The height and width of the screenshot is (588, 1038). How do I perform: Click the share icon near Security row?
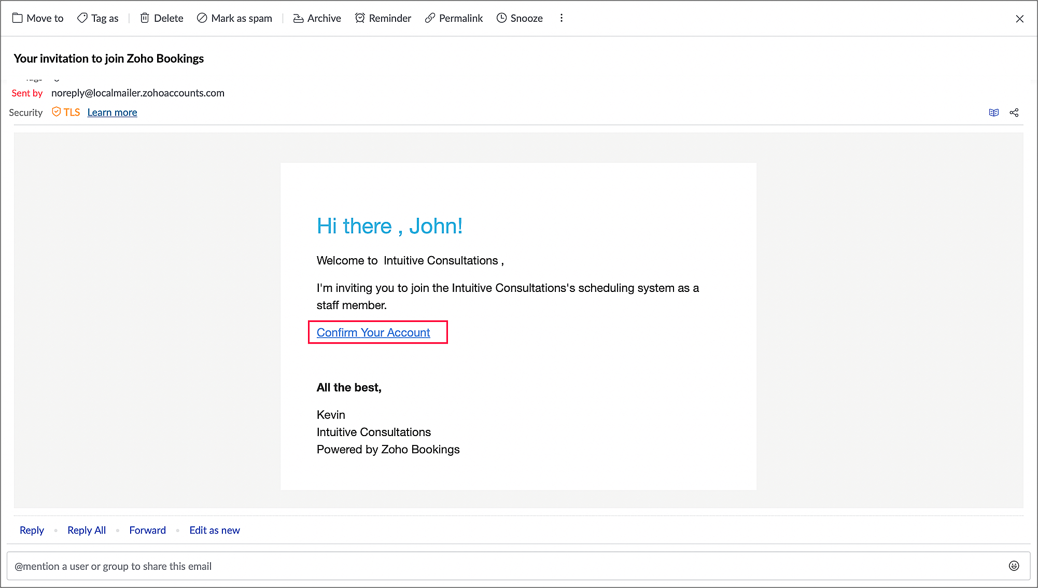1014,113
